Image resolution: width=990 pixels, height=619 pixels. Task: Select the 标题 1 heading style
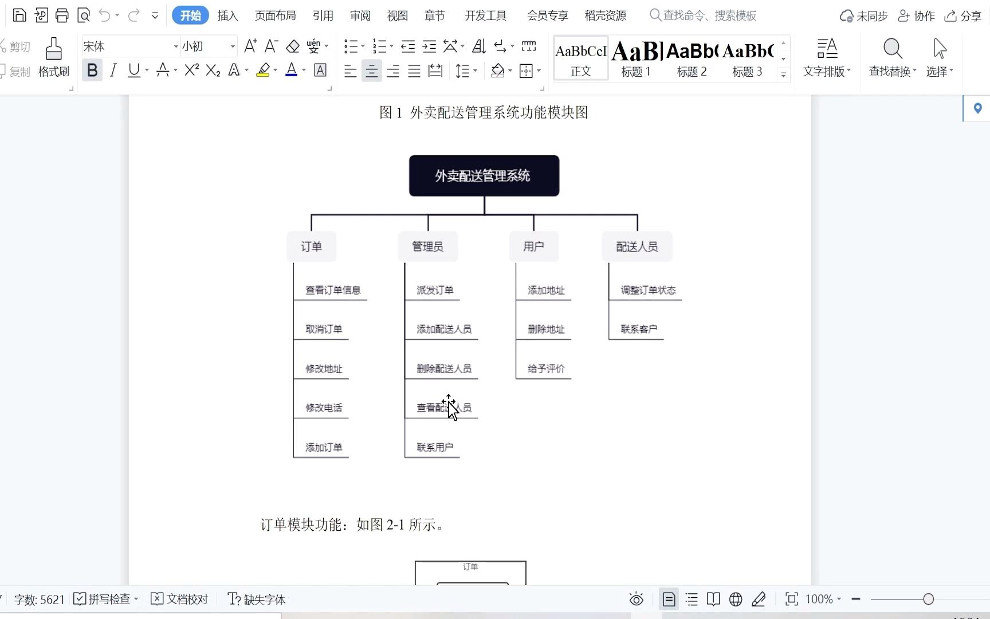636,59
